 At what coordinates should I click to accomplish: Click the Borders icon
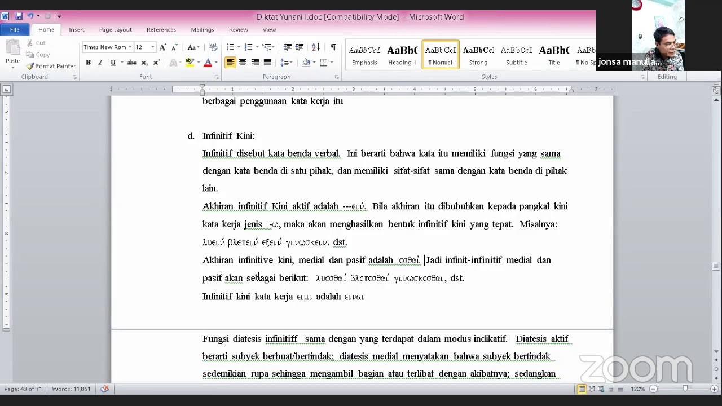coord(324,63)
